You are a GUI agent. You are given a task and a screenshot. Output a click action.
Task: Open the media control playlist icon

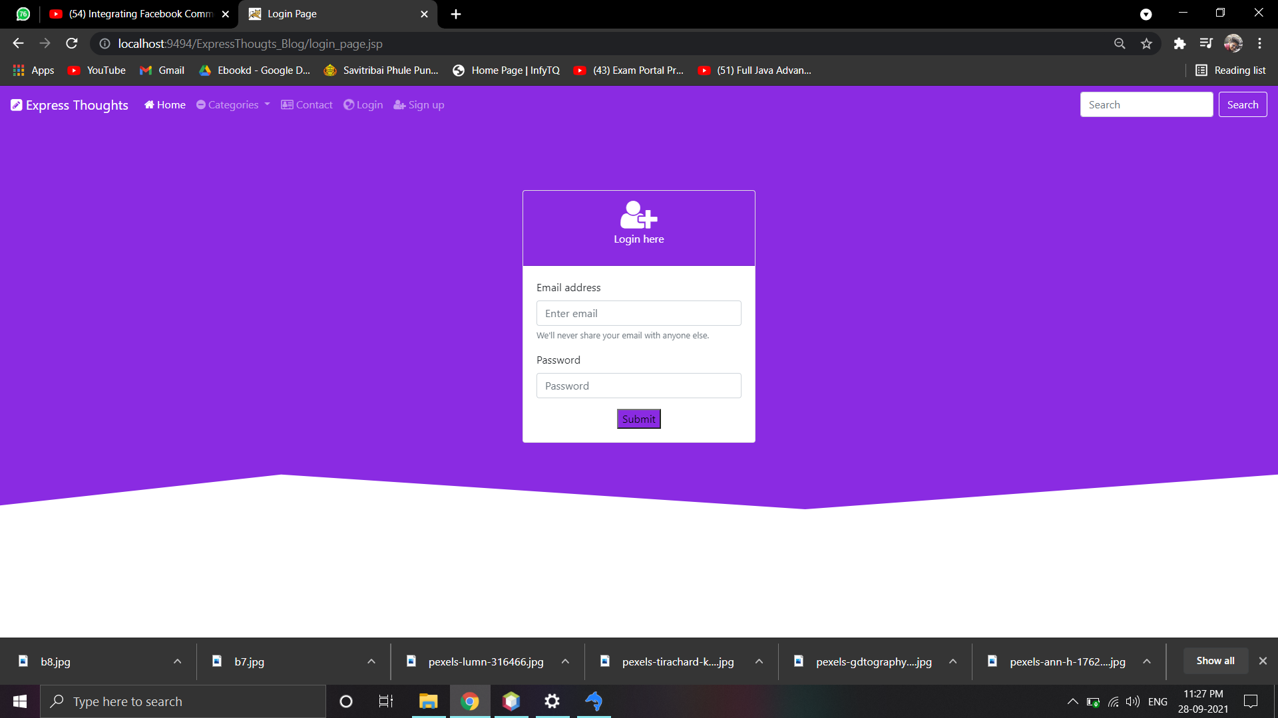click(x=1206, y=44)
